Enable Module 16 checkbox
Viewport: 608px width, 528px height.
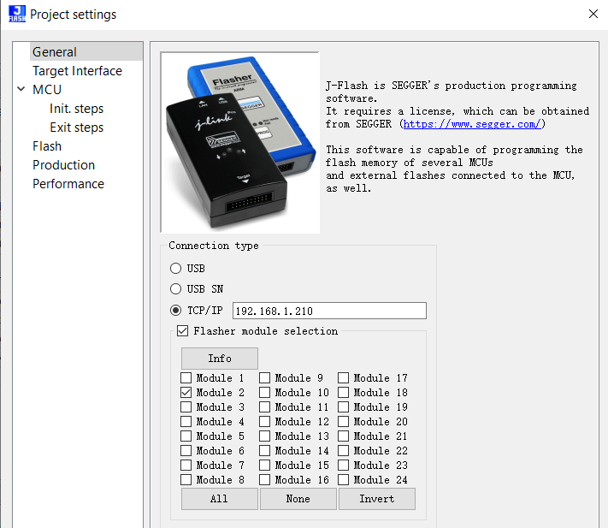[265, 479]
